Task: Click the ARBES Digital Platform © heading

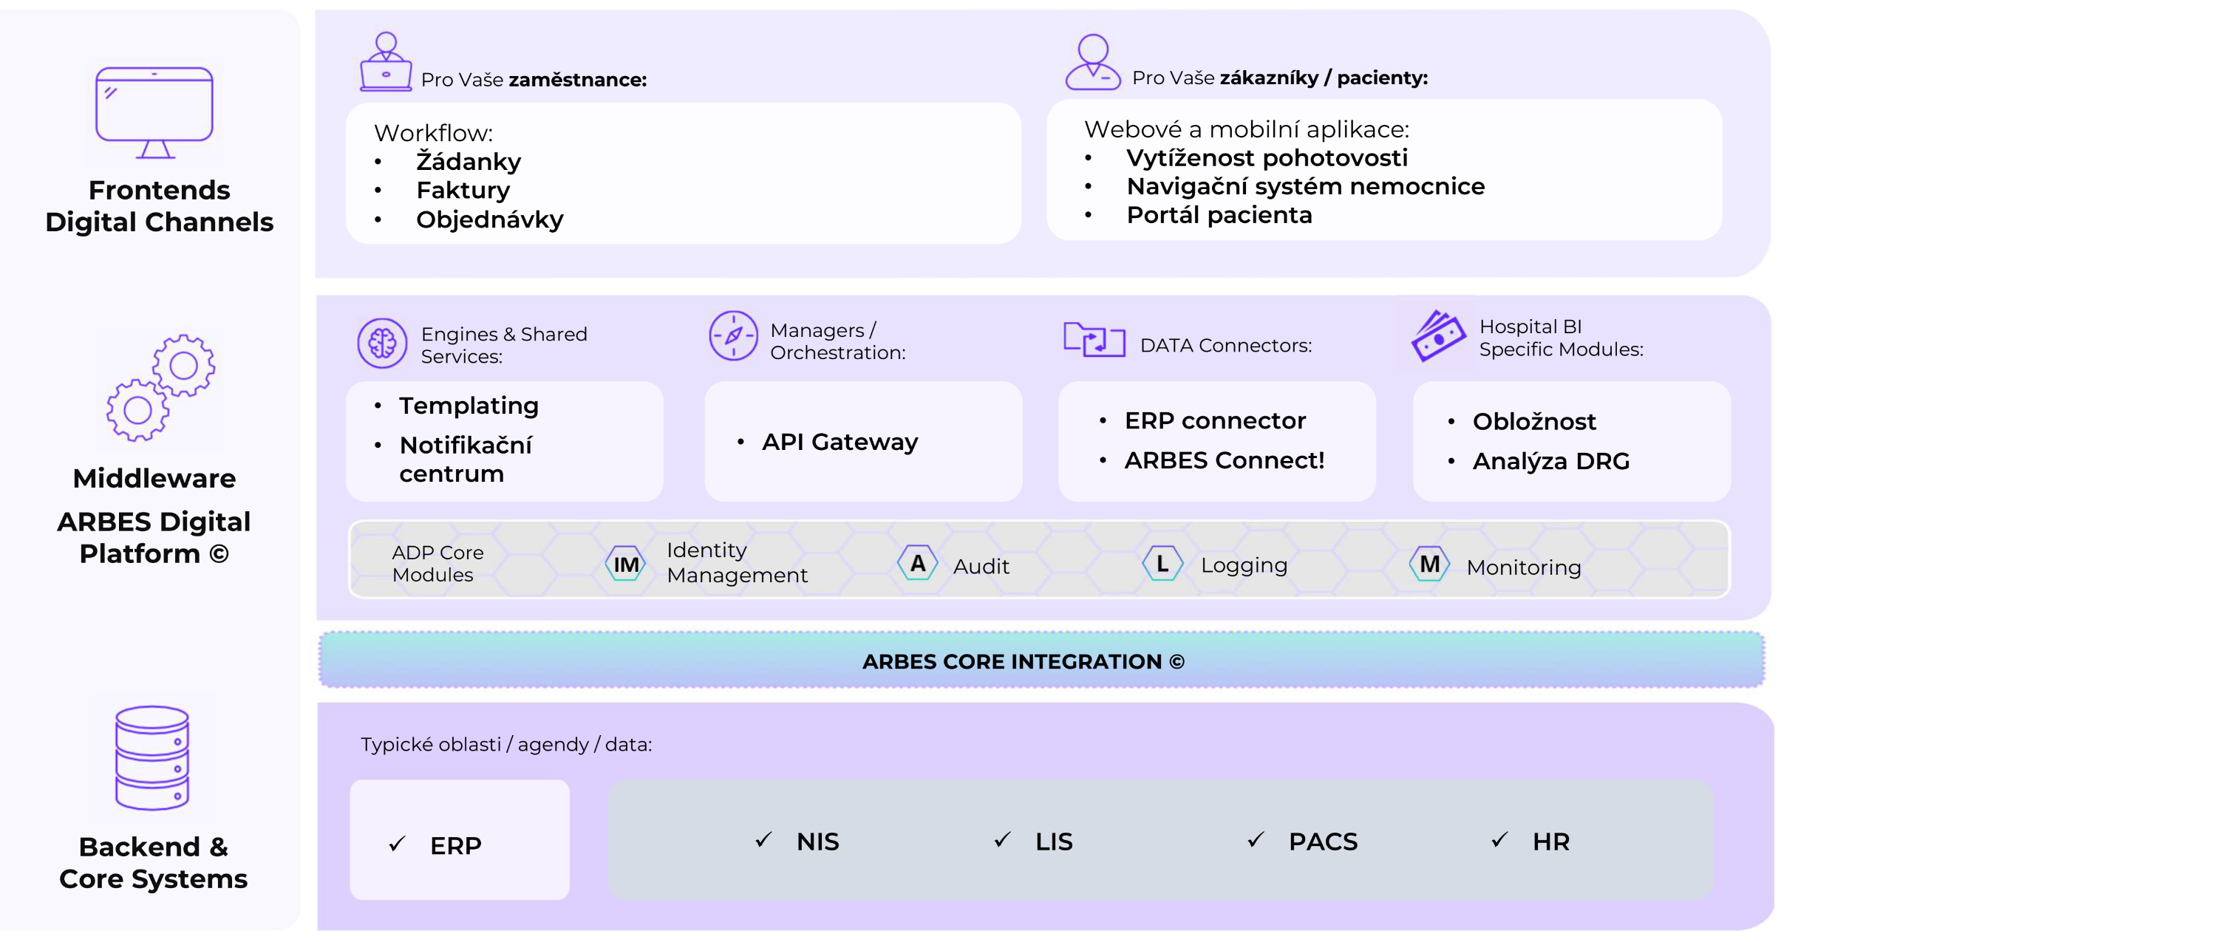Action: pos(154,538)
